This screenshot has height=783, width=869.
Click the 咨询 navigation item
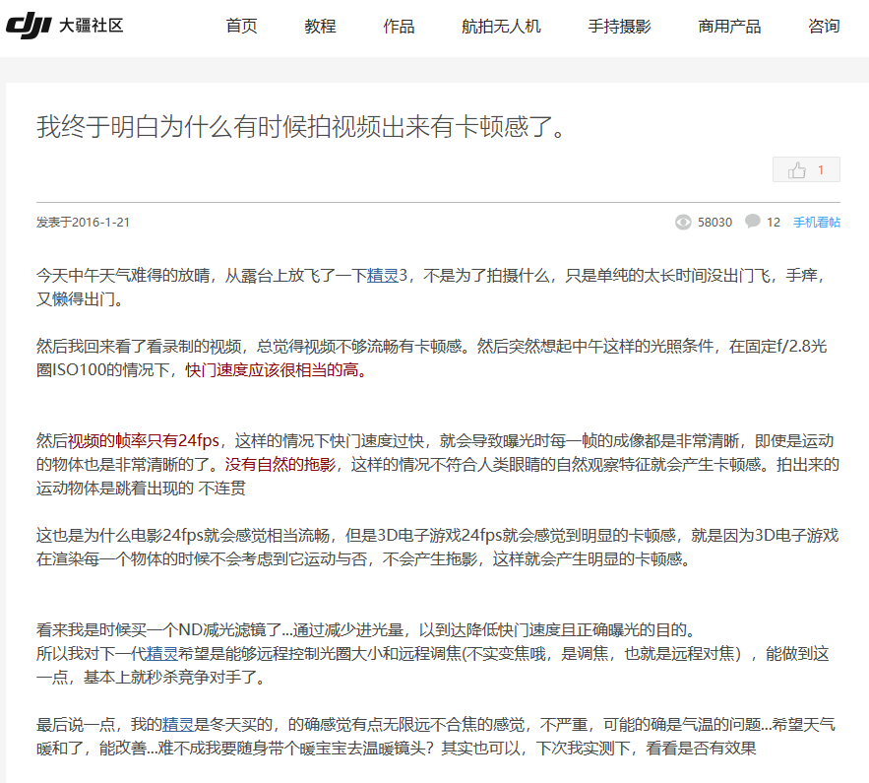click(x=824, y=26)
